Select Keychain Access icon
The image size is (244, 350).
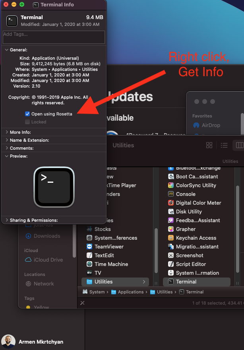(171, 238)
